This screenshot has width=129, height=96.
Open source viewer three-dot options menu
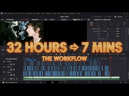pos(41,19)
